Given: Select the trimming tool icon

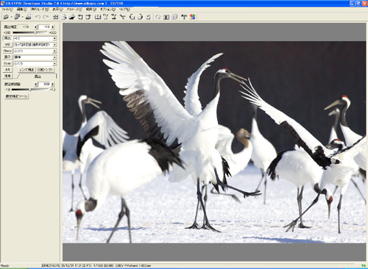Looking at the screenshot, I should pyautogui.click(x=122, y=17).
